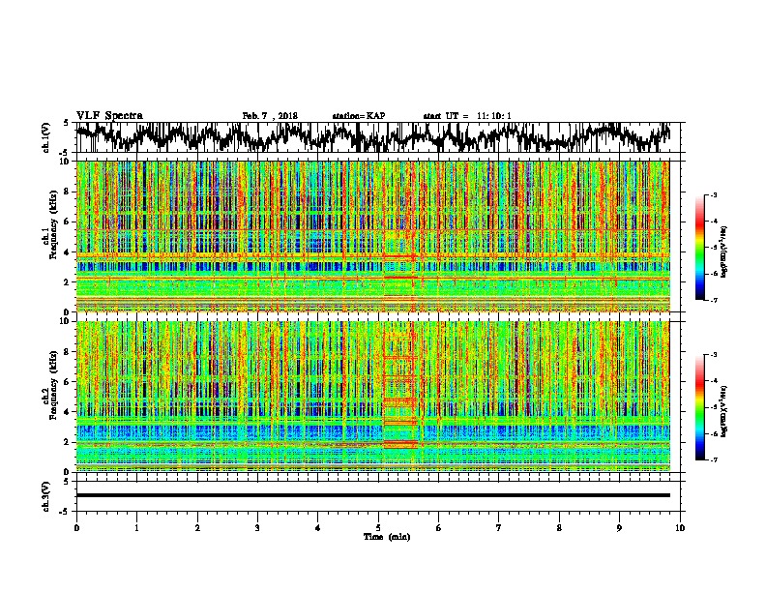The height and width of the screenshot is (592, 766).
Task: Click time axis tick label "2"
Action: click(x=197, y=528)
